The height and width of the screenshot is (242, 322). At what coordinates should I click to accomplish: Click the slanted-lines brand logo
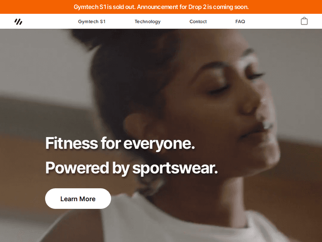tap(18, 21)
